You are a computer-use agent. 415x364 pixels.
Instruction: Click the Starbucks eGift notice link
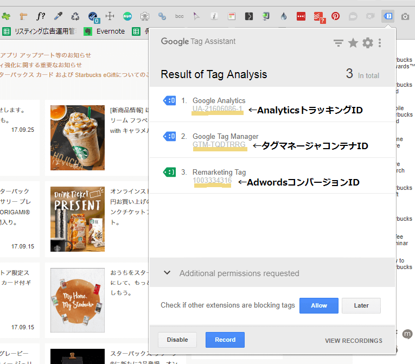tap(74, 75)
